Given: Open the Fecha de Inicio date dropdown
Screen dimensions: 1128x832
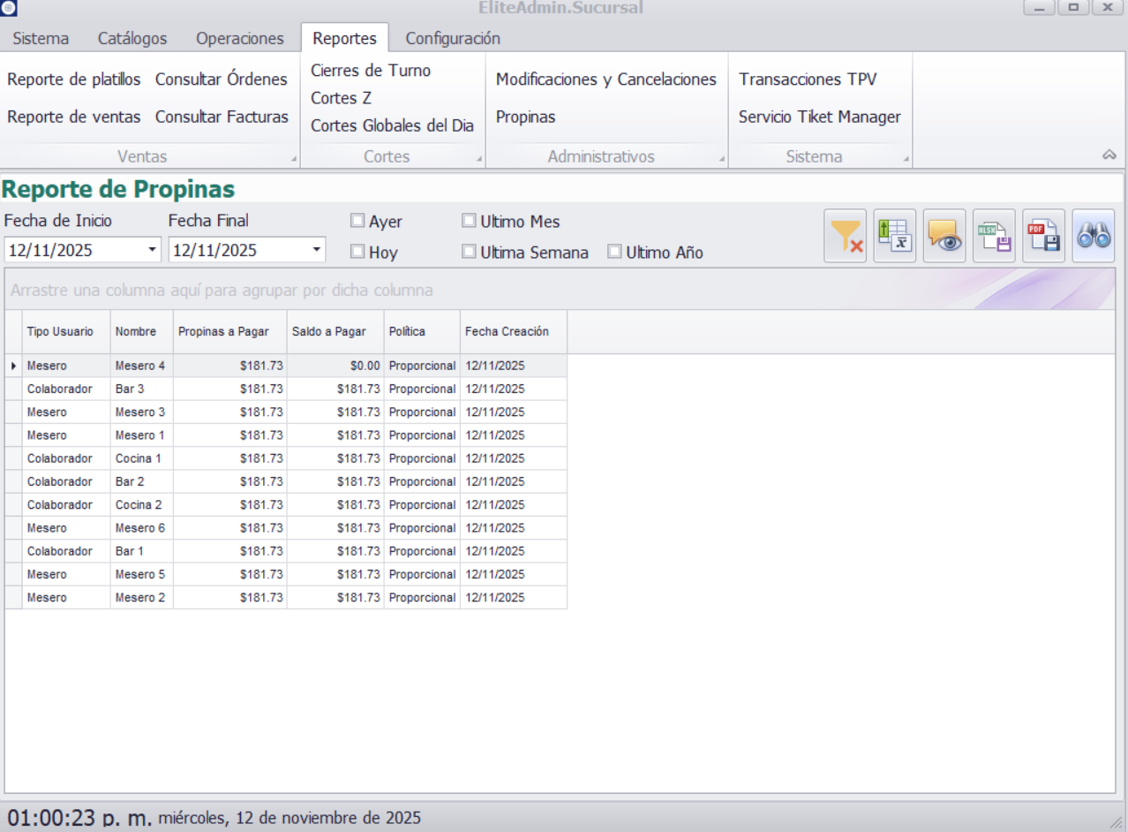Looking at the screenshot, I should coord(152,250).
